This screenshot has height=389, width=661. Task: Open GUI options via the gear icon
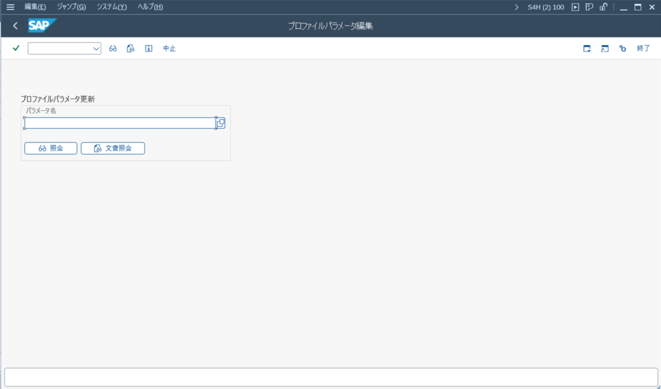(622, 48)
